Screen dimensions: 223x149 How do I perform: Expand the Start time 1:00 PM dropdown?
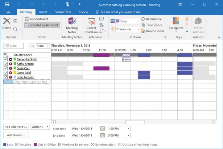tap(128, 128)
